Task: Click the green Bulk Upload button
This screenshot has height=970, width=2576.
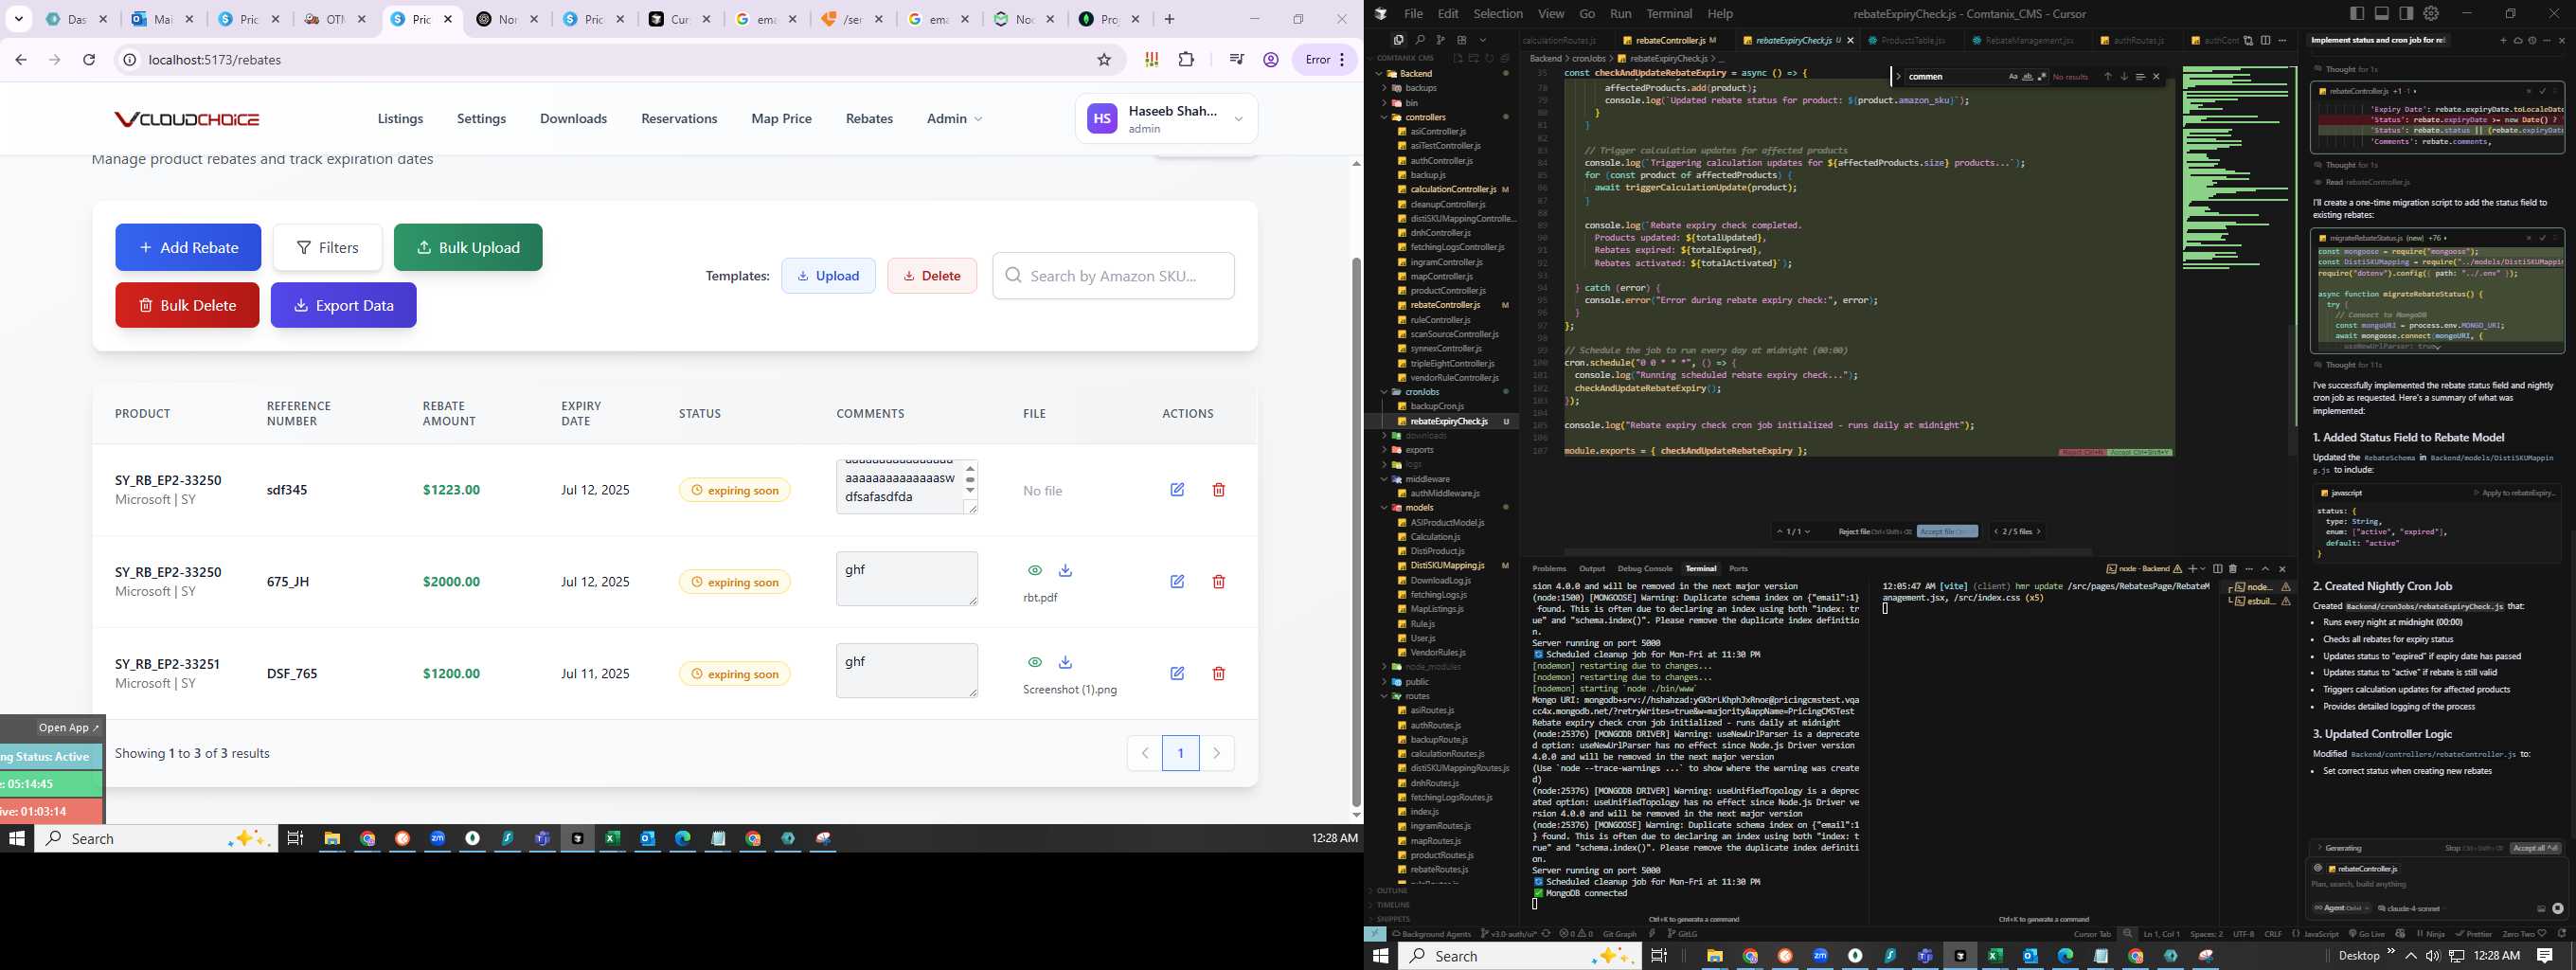Action: tap(468, 247)
